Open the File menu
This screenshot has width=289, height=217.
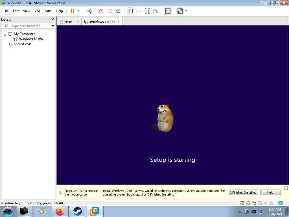pos(6,11)
